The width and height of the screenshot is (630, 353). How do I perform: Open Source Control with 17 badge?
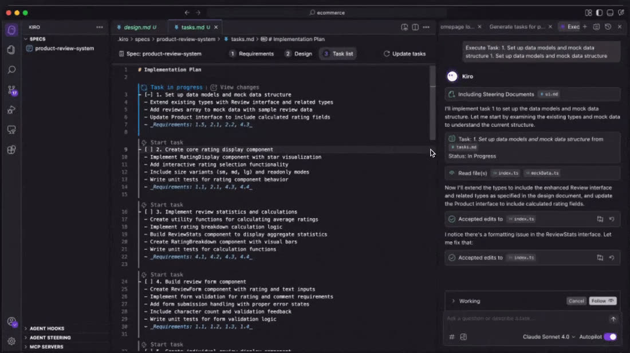[x=12, y=90]
